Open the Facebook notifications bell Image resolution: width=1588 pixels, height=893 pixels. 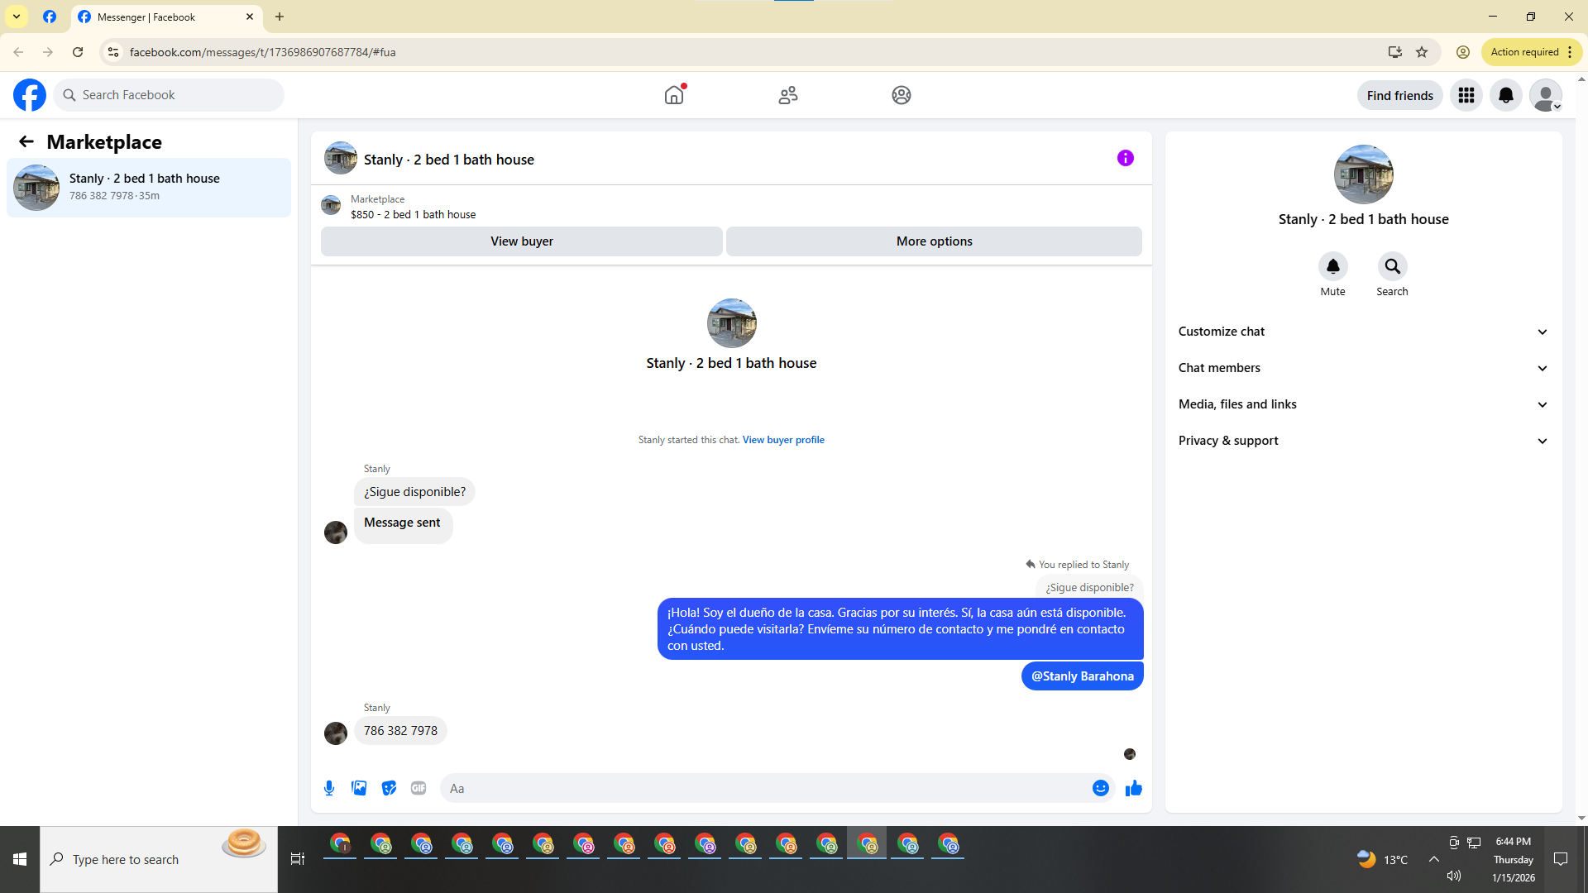point(1505,95)
